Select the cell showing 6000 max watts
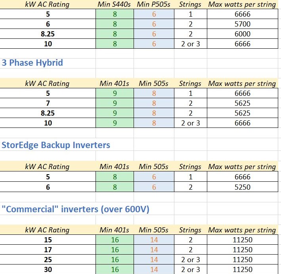The width and height of the screenshot is (281, 274). (x=242, y=34)
